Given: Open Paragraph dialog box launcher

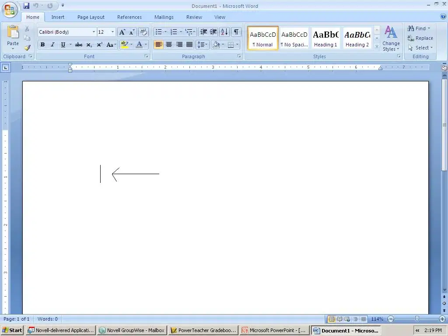Looking at the screenshot, I should 239,56.
